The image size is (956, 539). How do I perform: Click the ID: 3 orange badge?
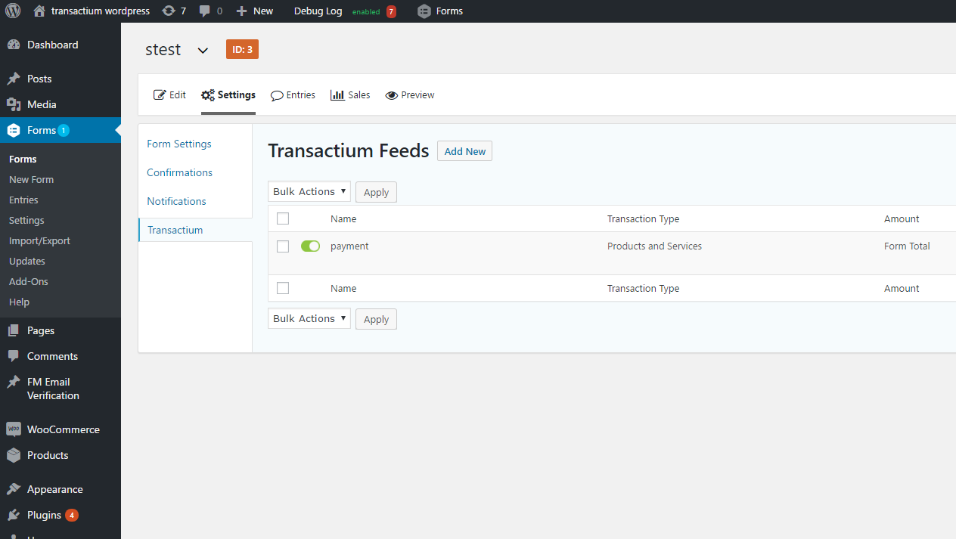point(242,50)
